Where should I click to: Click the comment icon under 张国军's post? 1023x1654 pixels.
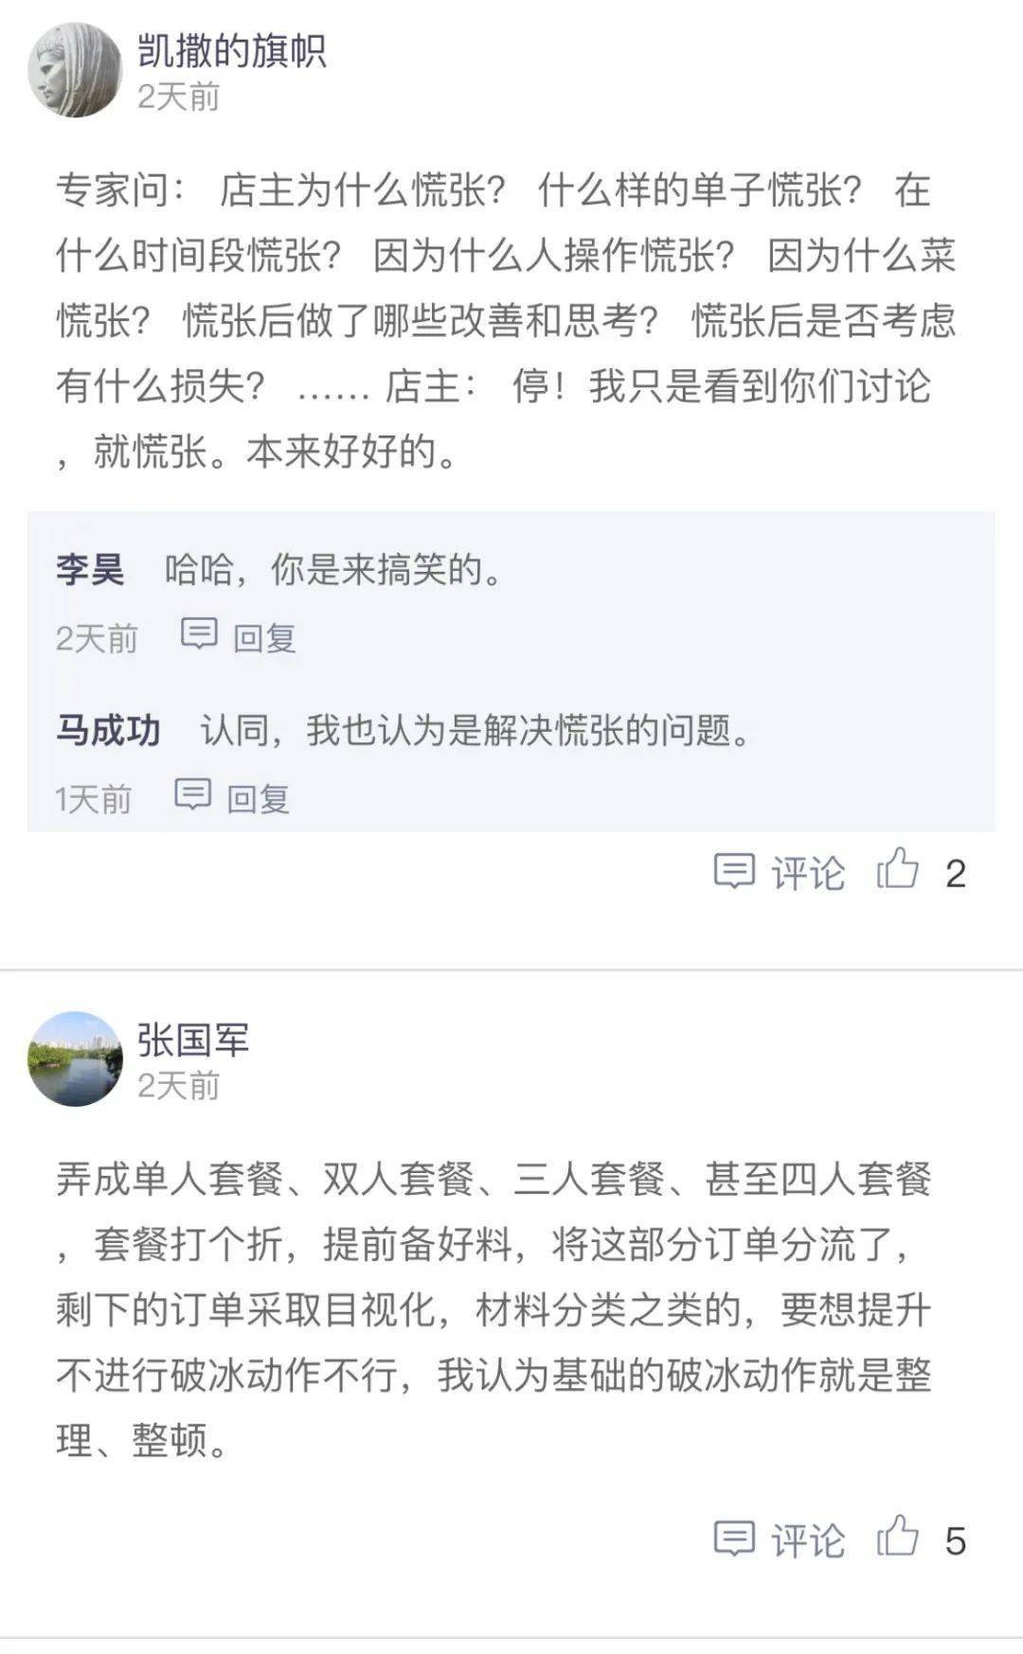tap(733, 1538)
